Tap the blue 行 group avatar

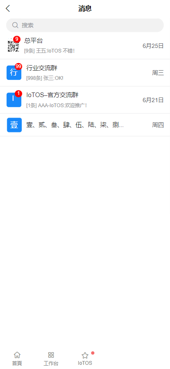[14, 73]
